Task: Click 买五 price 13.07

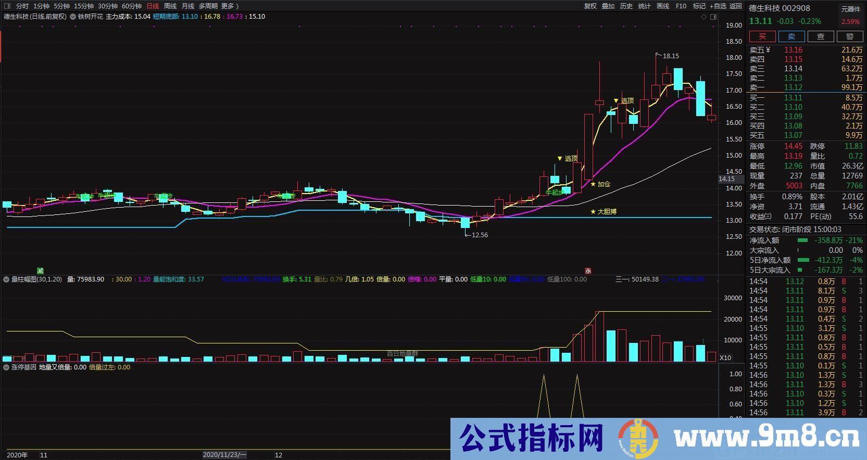Action: 793,135
